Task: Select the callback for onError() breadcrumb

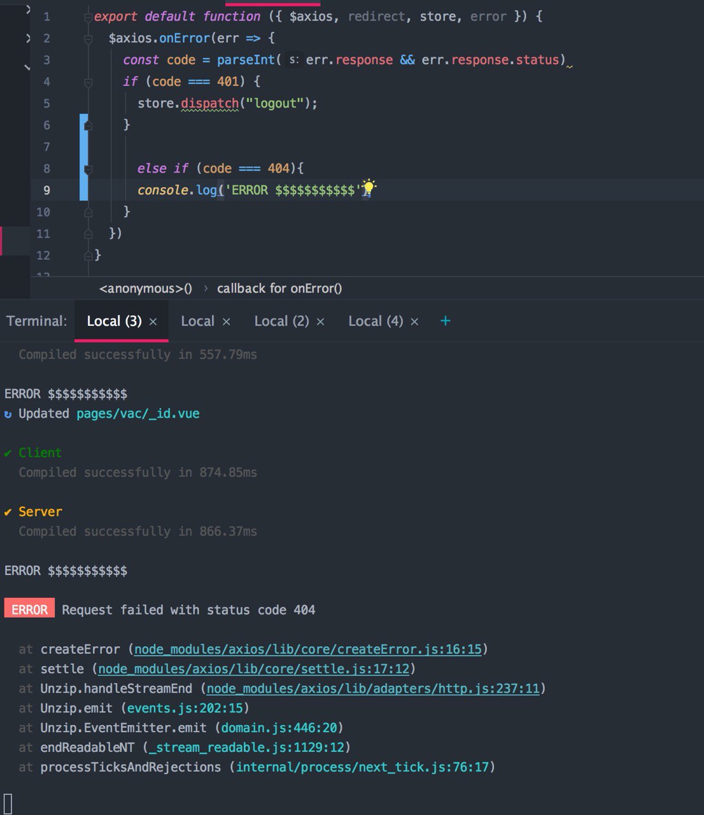Action: tap(279, 288)
